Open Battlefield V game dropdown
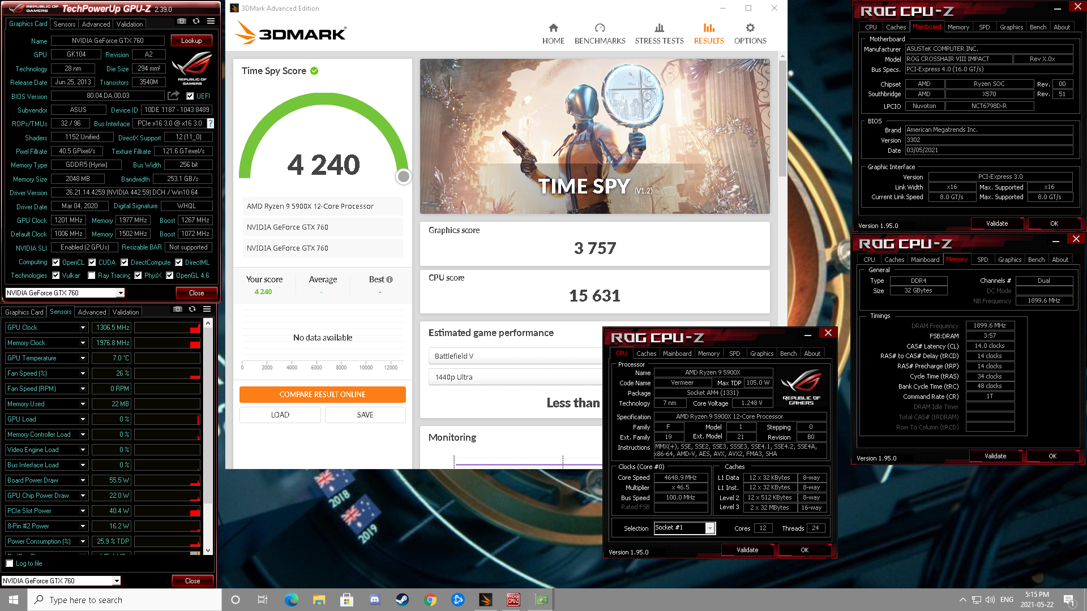 [515, 356]
